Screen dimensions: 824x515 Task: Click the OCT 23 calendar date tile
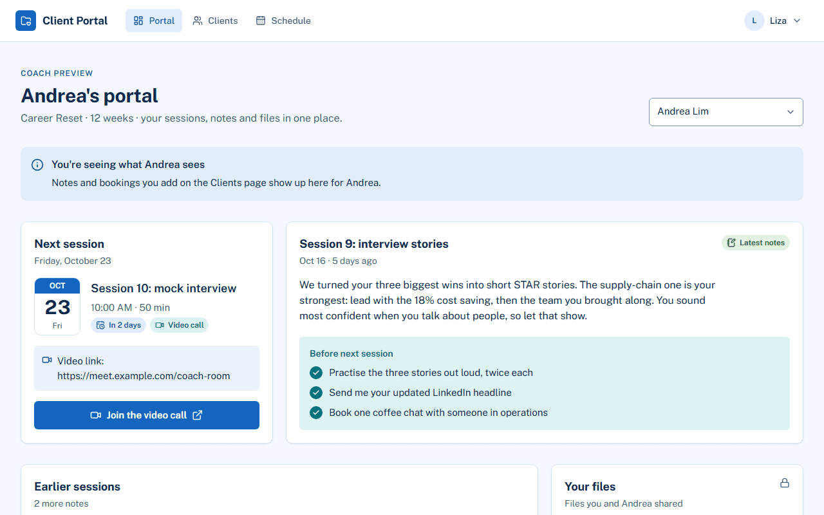tap(57, 306)
